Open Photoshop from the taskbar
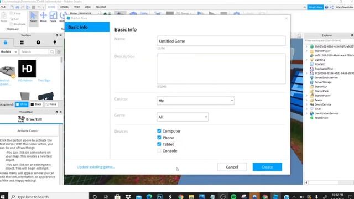Image resolution: width=354 pixels, height=199 pixels. 160,197
